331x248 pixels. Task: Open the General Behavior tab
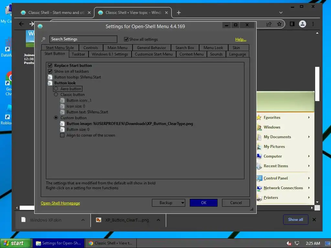click(x=152, y=48)
